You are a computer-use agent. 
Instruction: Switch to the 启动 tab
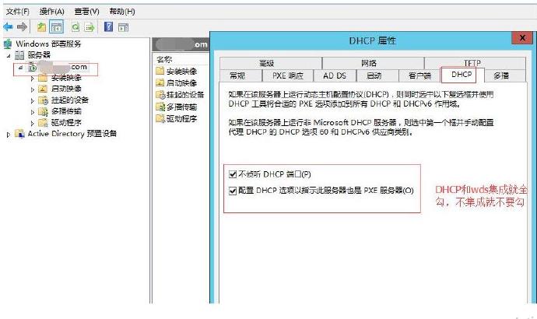coord(377,75)
